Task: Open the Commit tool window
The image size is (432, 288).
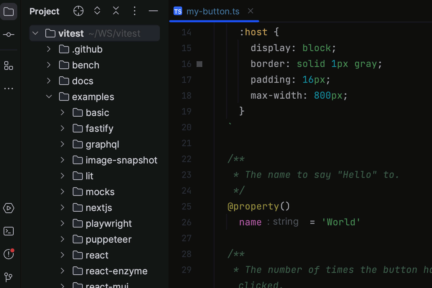Action: (9, 35)
